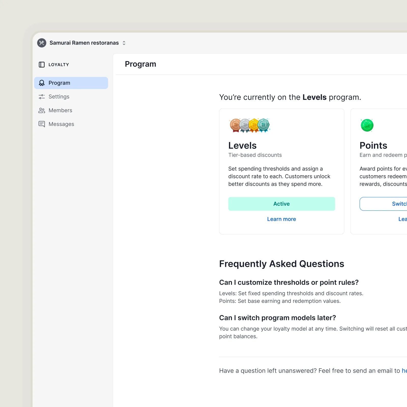This screenshot has height=407, width=407.
Task: Click the Active button on Levels card
Action: tap(282, 204)
